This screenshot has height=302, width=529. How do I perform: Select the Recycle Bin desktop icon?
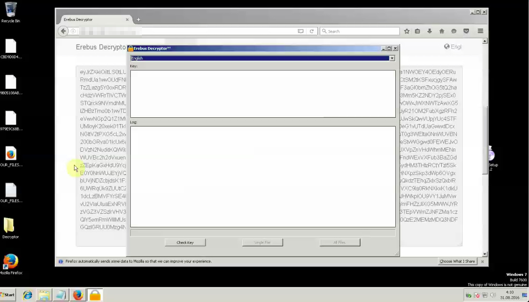tap(11, 13)
